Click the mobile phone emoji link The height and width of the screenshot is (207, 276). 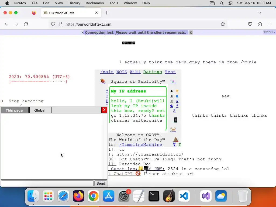coord(175,120)
